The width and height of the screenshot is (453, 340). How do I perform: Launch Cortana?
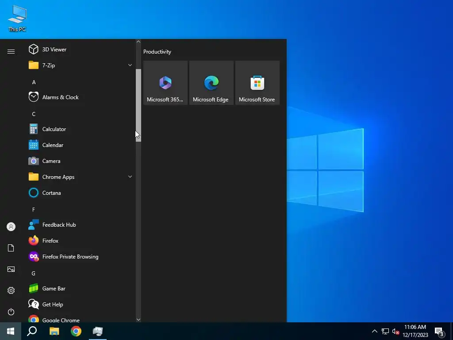click(x=81, y=193)
